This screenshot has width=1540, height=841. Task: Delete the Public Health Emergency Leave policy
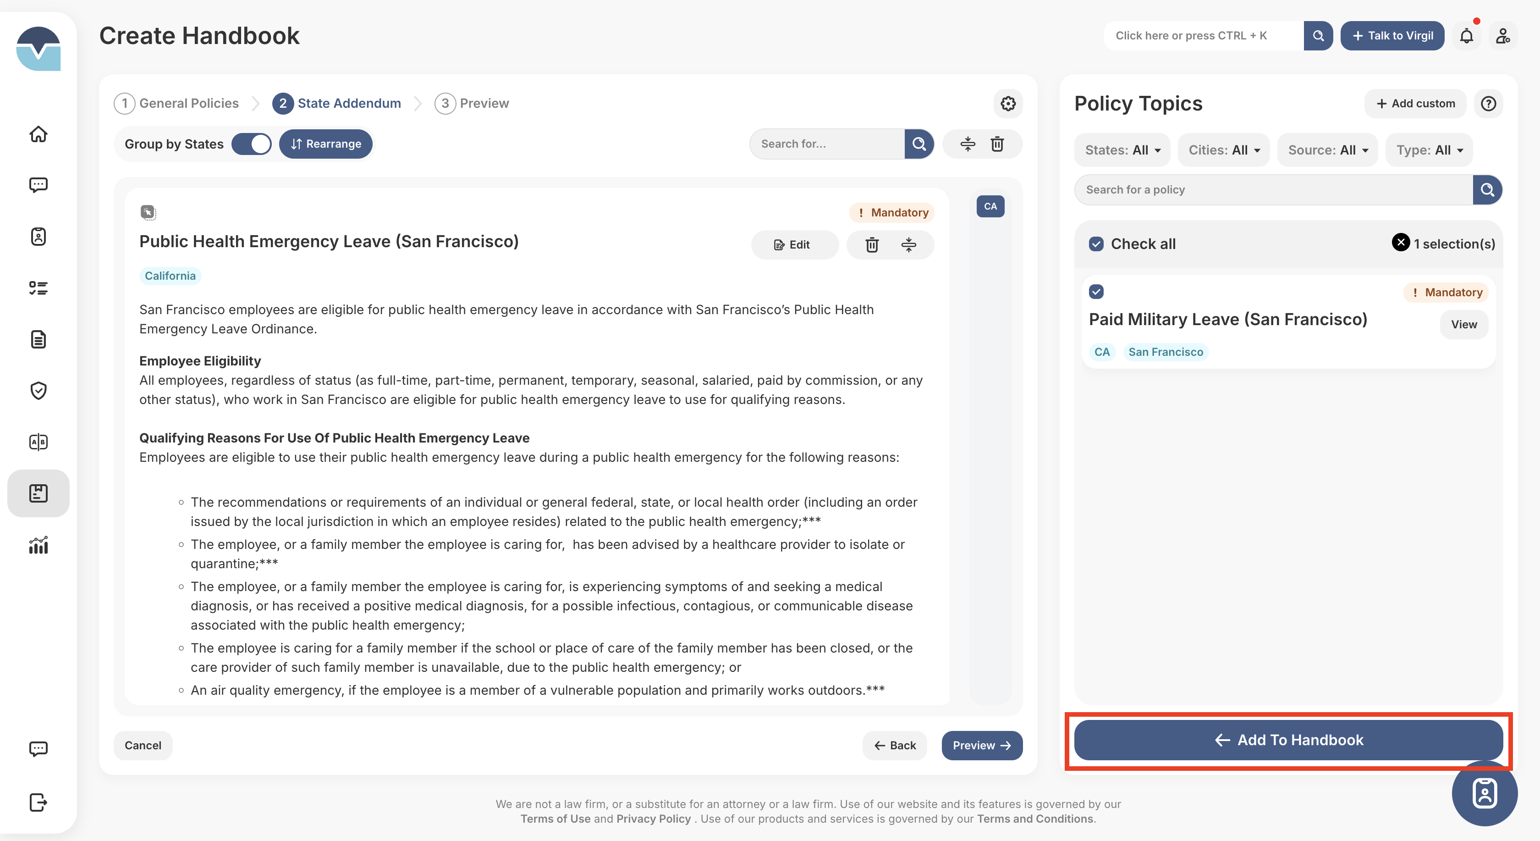pyautogui.click(x=872, y=245)
